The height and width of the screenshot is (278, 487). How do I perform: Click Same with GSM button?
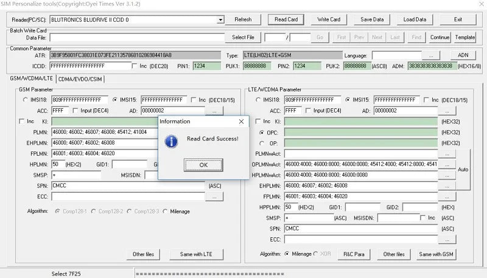tap(436, 254)
